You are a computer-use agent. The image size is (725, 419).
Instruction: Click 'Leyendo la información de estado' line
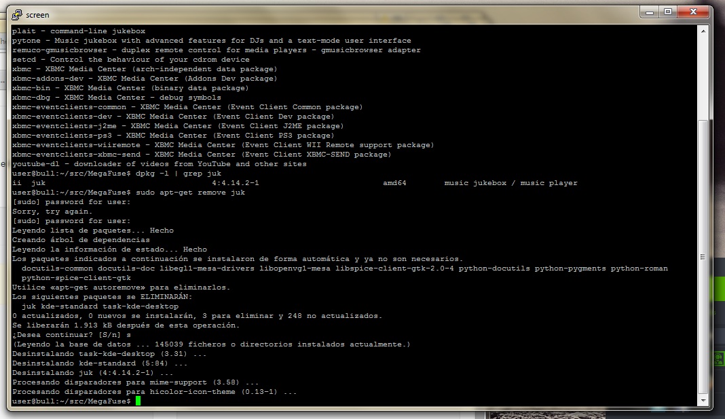coord(109,250)
